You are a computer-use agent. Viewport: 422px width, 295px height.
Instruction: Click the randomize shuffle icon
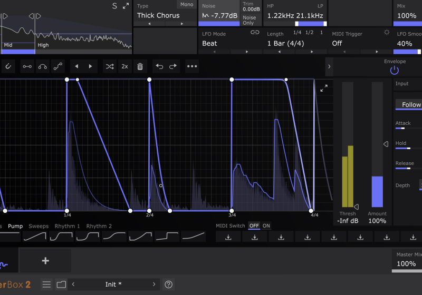pos(109,66)
